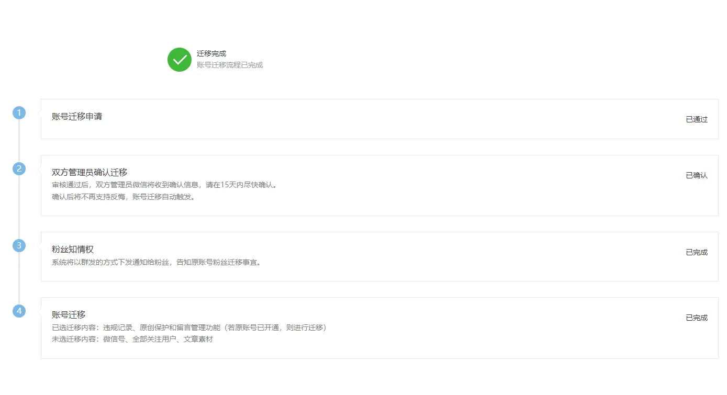Click the 账号迁移 title of step 4
This screenshot has width=727, height=395.
point(69,314)
